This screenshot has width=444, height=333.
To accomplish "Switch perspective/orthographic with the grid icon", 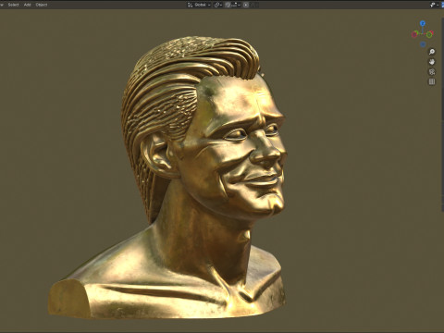I will (x=432, y=81).
